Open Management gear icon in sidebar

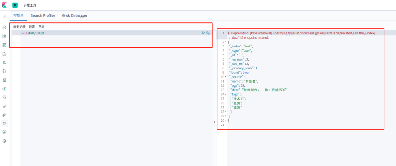(x=4, y=141)
